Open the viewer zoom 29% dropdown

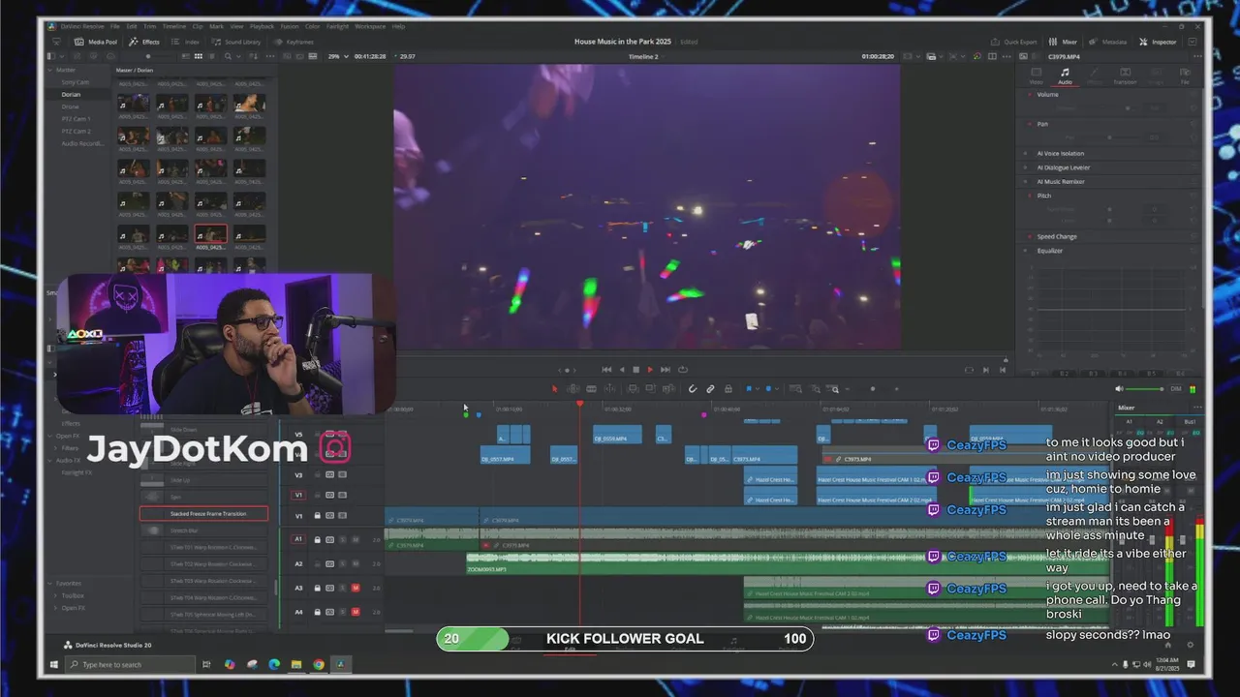[x=336, y=56]
